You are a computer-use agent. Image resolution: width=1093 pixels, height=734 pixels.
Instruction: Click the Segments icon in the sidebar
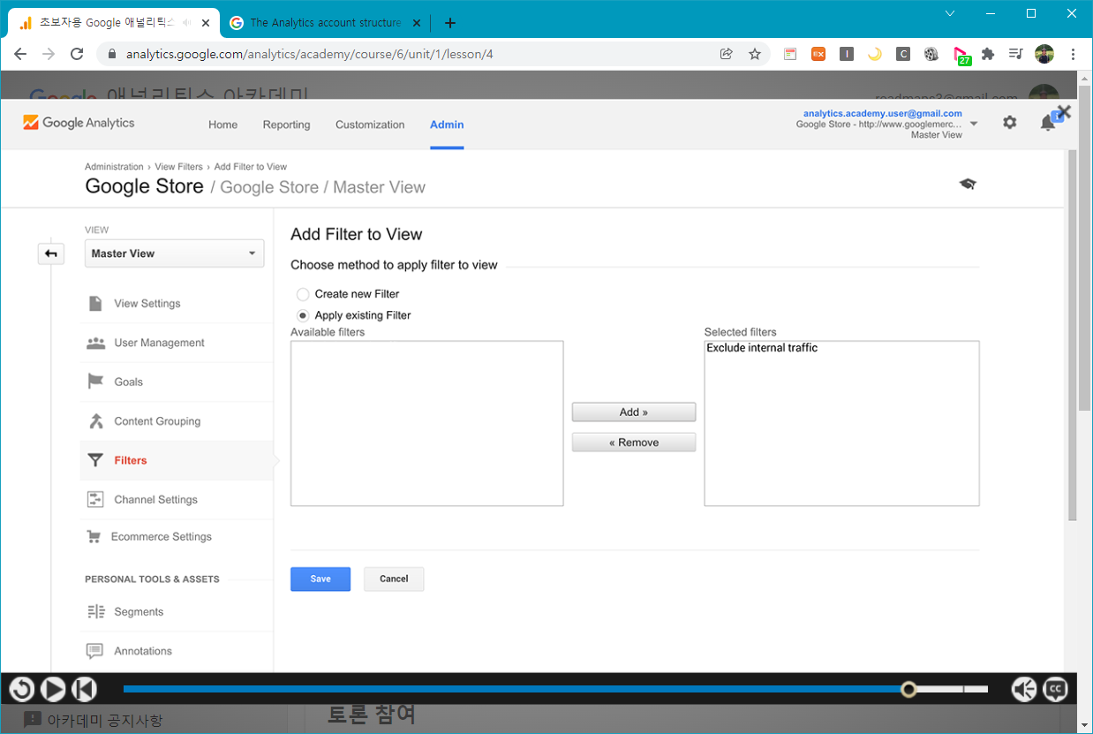(95, 612)
